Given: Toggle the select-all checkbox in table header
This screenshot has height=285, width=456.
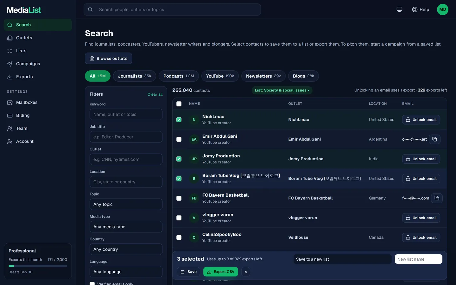Looking at the screenshot, I should (x=179, y=104).
